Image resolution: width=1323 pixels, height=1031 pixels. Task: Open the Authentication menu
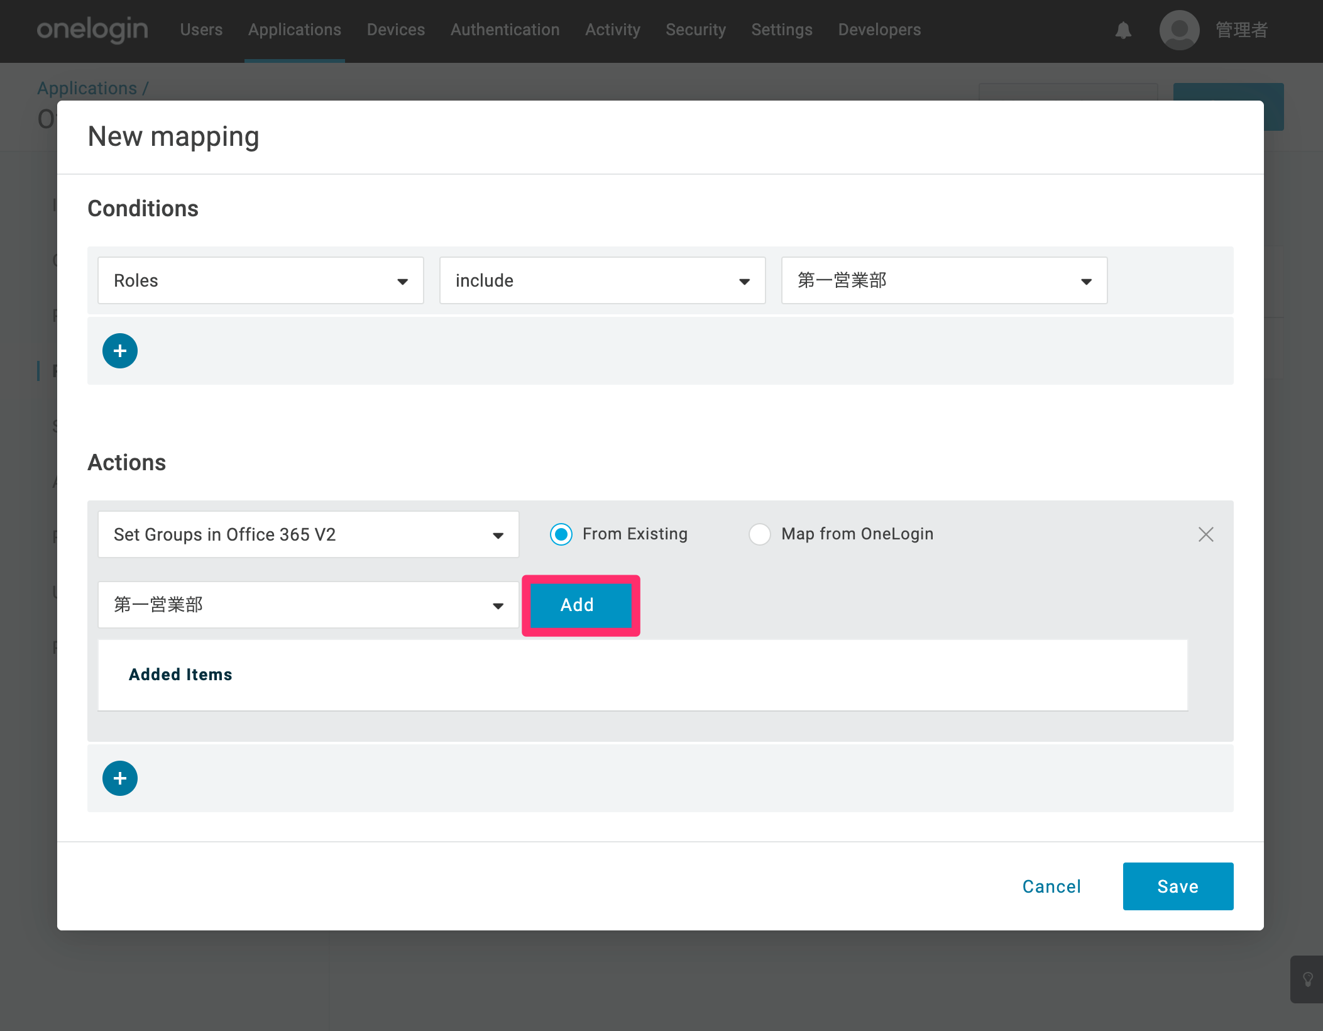505,30
